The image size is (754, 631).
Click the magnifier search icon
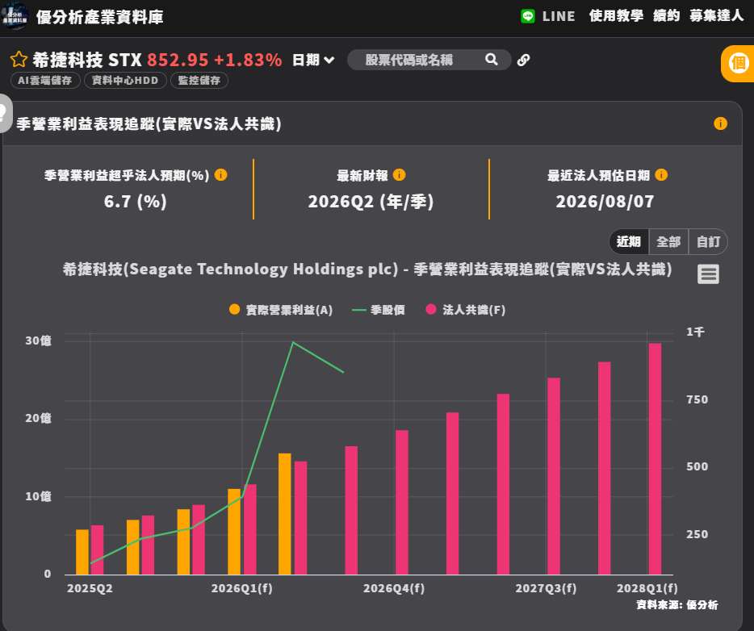click(x=491, y=60)
